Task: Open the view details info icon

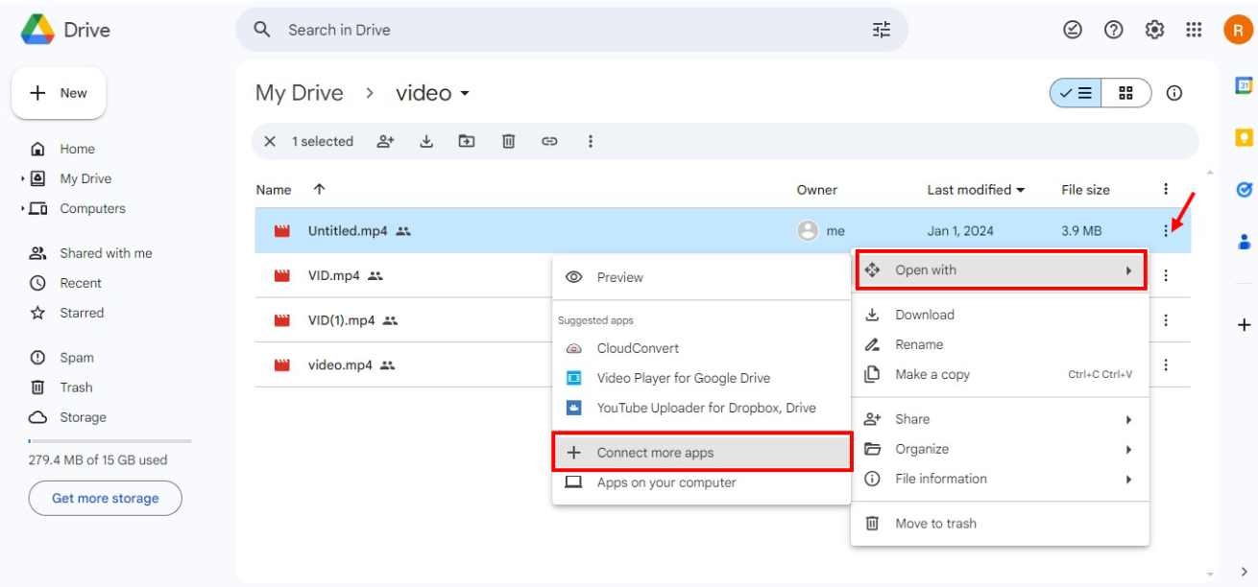Action: (1173, 93)
